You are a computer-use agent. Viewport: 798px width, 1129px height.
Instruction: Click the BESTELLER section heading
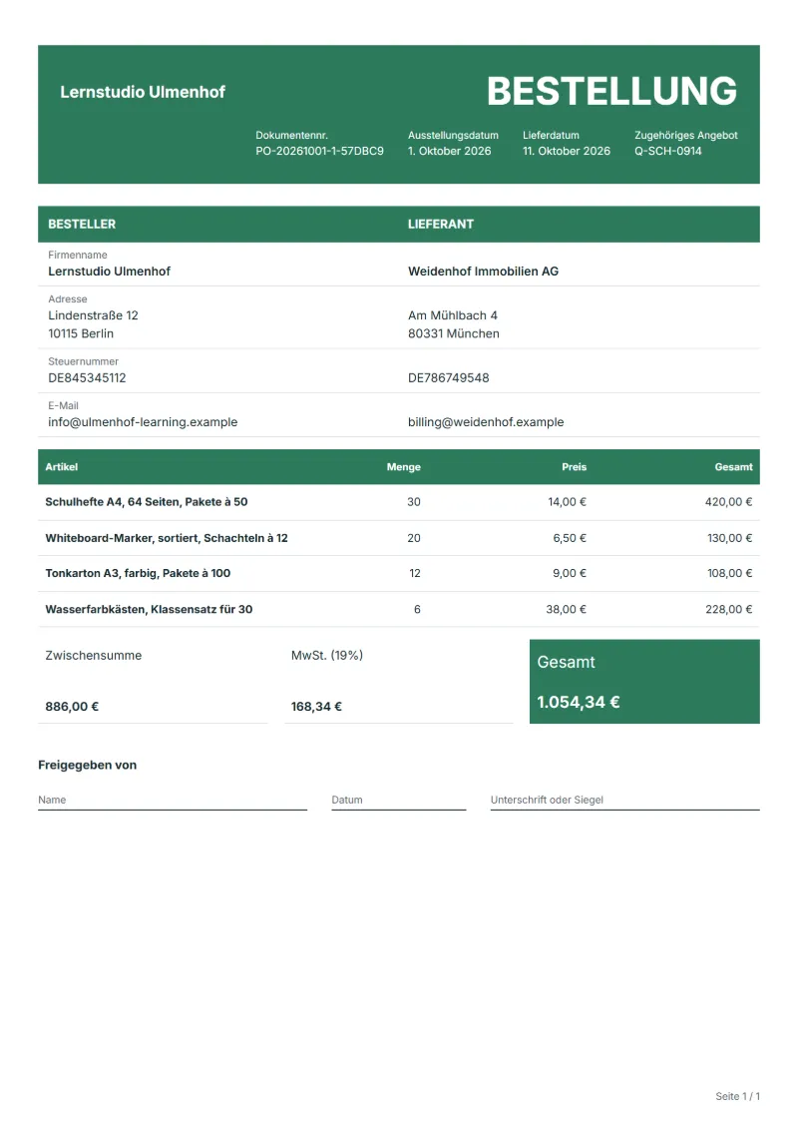[x=82, y=224]
